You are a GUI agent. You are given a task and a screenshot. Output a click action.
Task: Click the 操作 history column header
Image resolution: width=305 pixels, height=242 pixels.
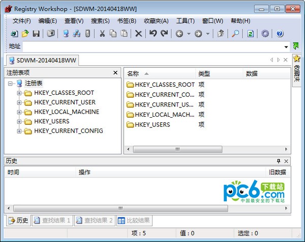point(171,172)
